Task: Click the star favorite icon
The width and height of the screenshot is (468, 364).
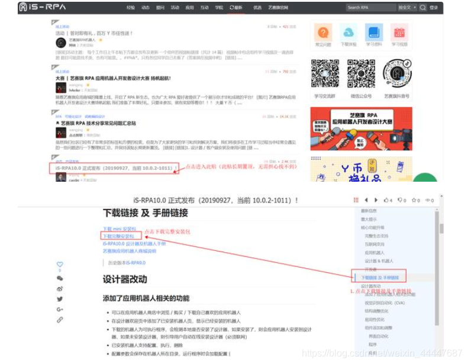Action: tap(414, 200)
